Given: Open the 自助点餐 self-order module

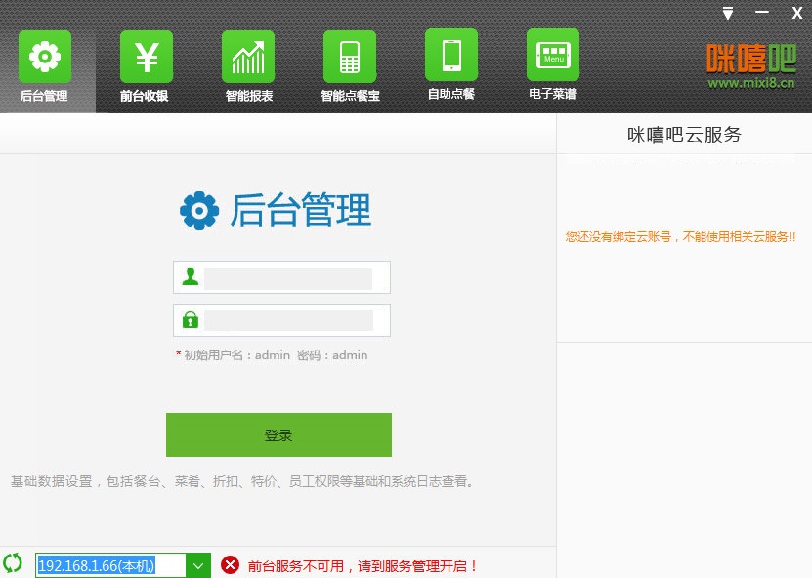Looking at the screenshot, I should click(x=451, y=56).
